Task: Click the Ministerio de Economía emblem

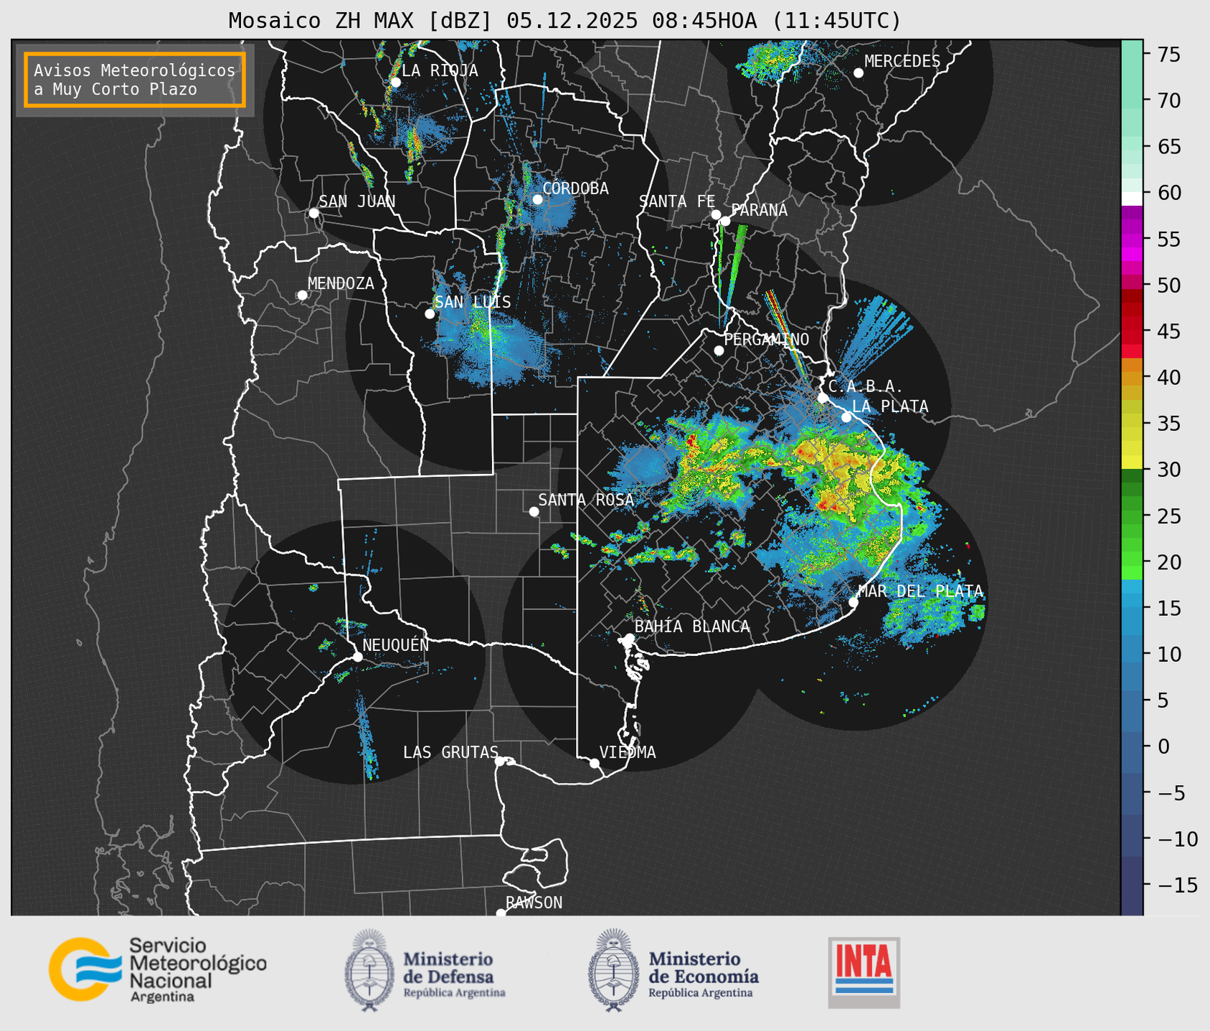Action: 613,970
